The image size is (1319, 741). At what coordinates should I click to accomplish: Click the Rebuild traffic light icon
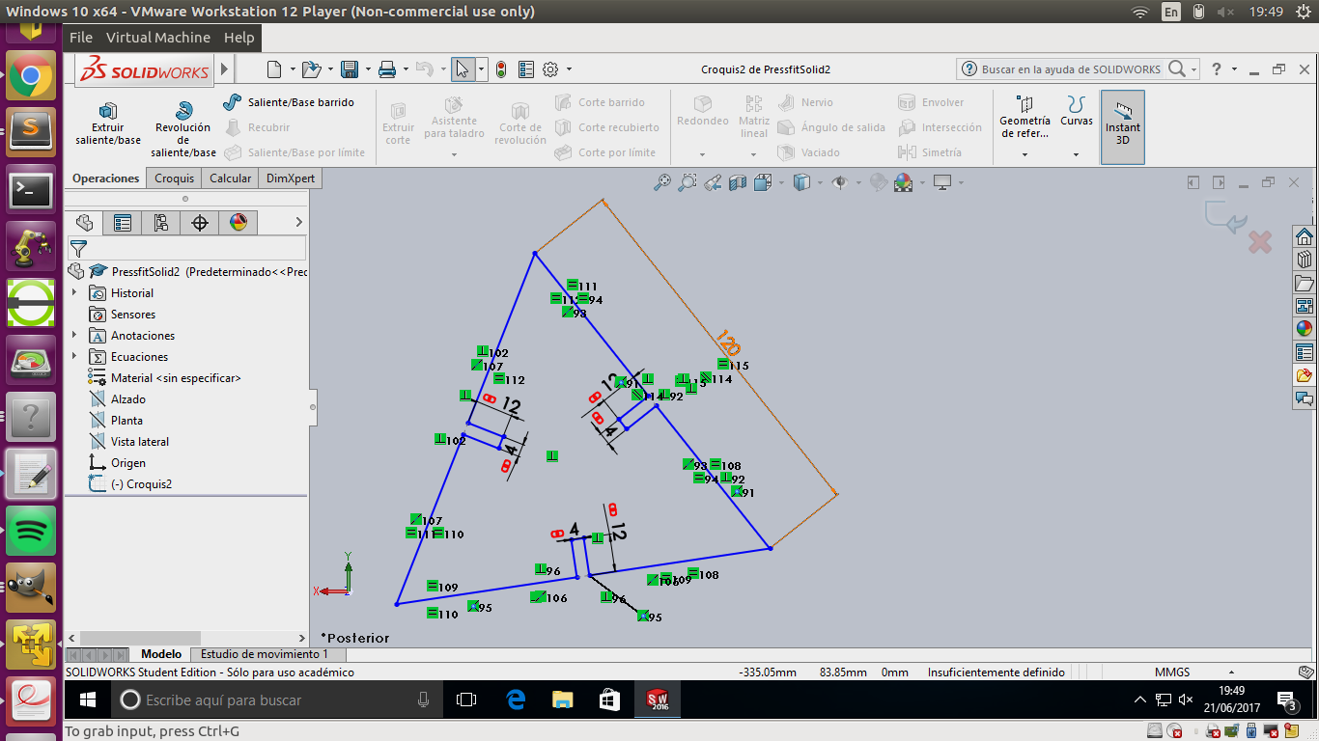(501, 69)
